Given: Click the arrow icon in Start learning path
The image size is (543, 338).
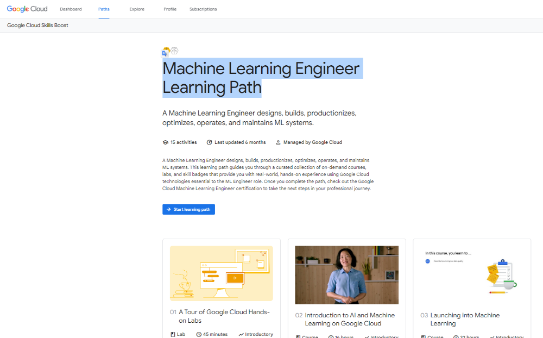Looking at the screenshot, I should click(169, 209).
